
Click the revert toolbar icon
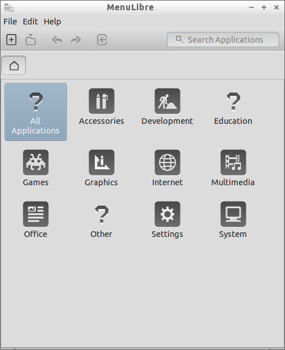point(102,40)
